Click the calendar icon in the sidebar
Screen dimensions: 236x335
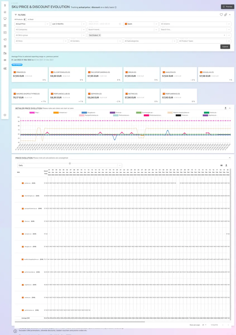click(5, 46)
